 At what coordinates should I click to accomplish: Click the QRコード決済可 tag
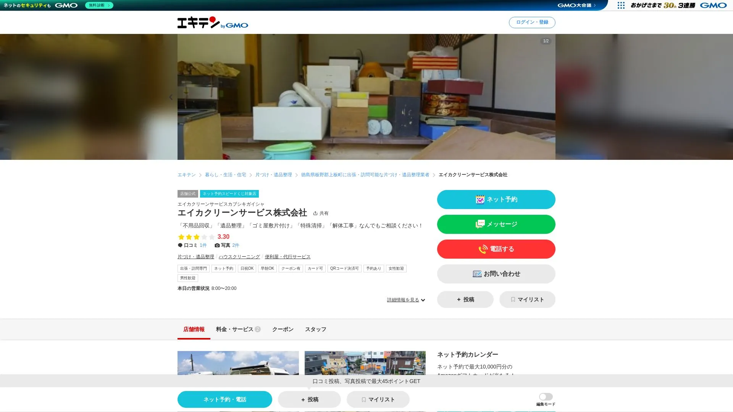[344, 269]
